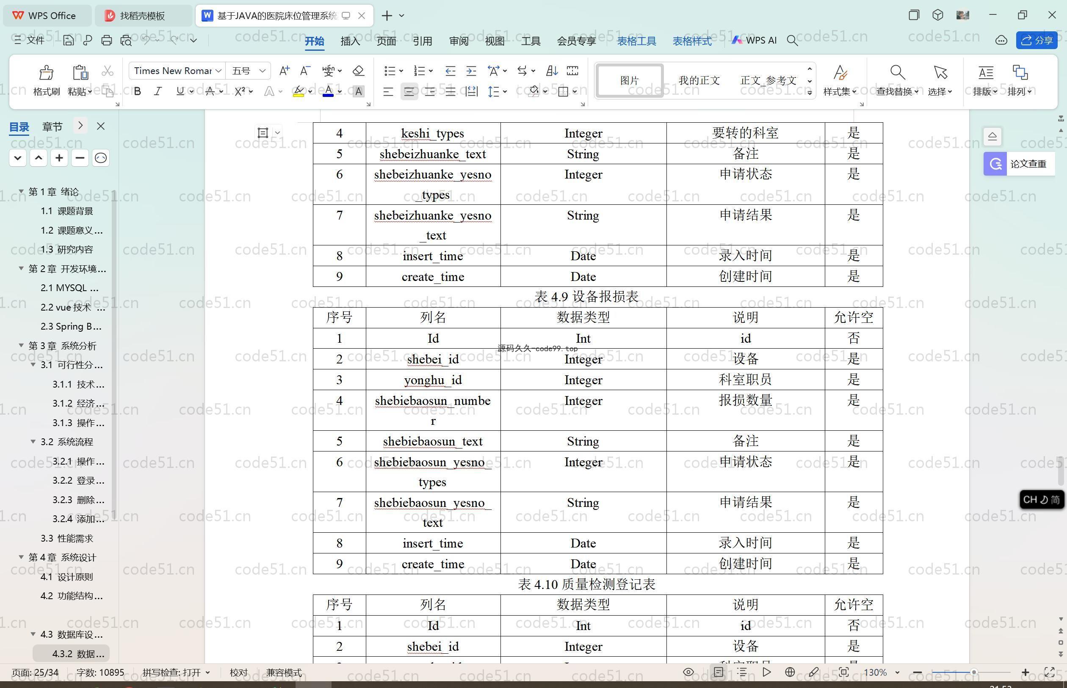Click the Select (选择) cursor tool

point(940,80)
